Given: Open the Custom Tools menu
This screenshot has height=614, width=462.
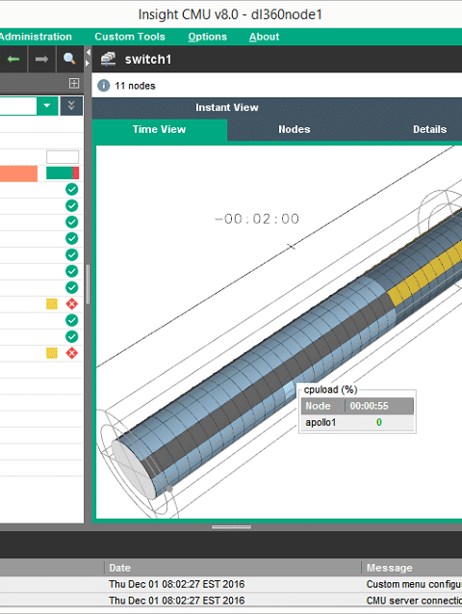Looking at the screenshot, I should (130, 37).
